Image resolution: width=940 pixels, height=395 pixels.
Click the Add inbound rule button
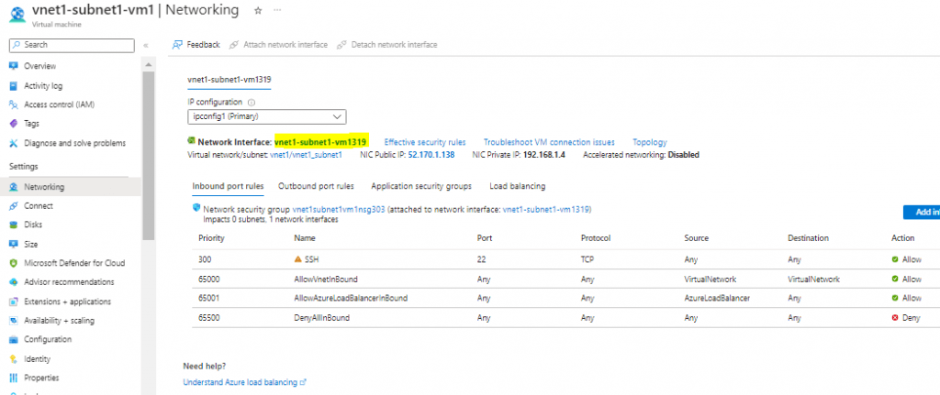pos(921,213)
